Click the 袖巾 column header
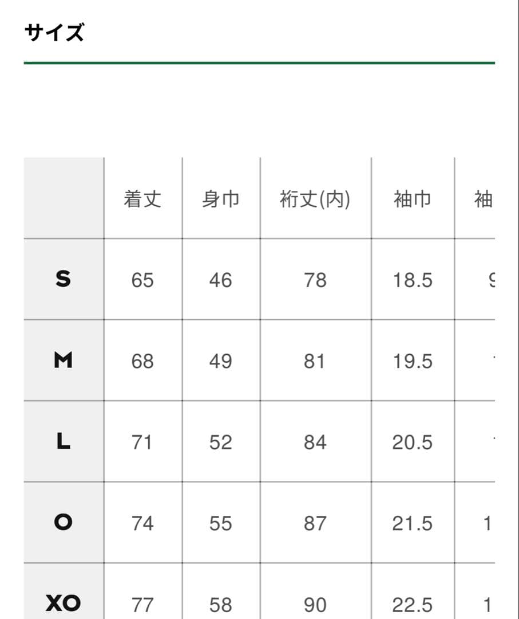The width and height of the screenshot is (519, 619). [412, 199]
